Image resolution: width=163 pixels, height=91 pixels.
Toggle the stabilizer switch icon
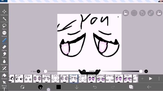pyautogui.click(x=126, y=13)
